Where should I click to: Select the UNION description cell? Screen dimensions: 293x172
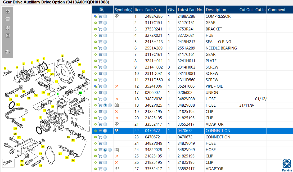212,93
